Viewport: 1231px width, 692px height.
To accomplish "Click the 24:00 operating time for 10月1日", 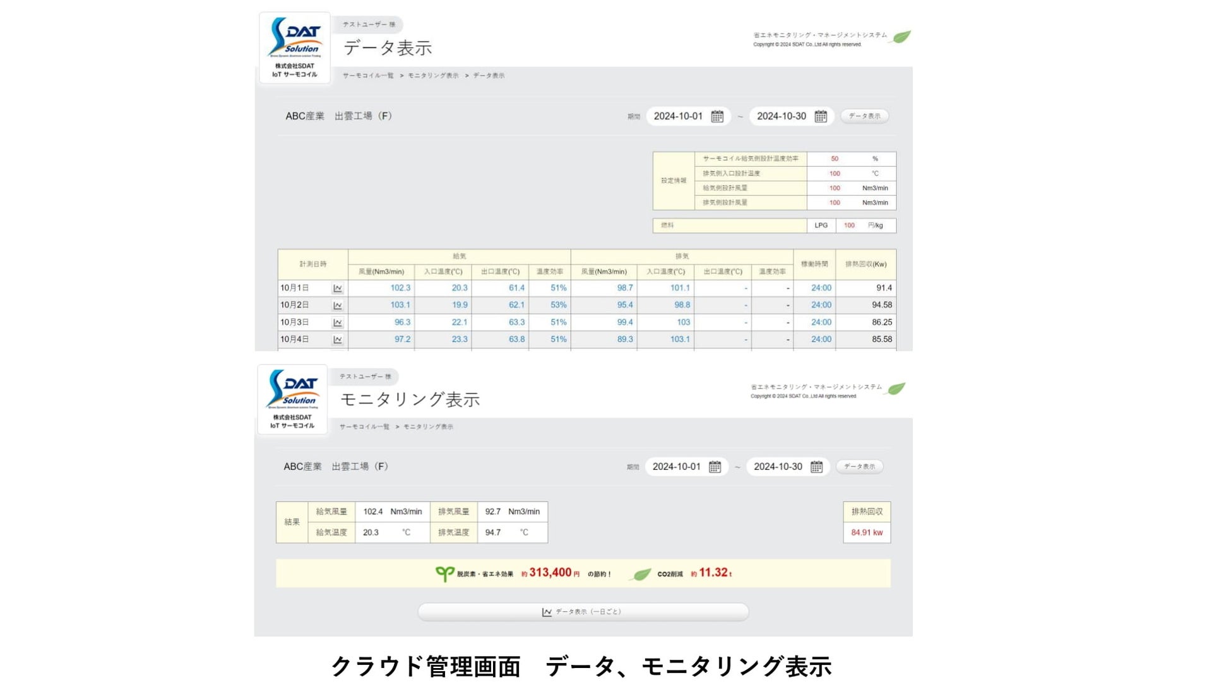I will click(821, 288).
